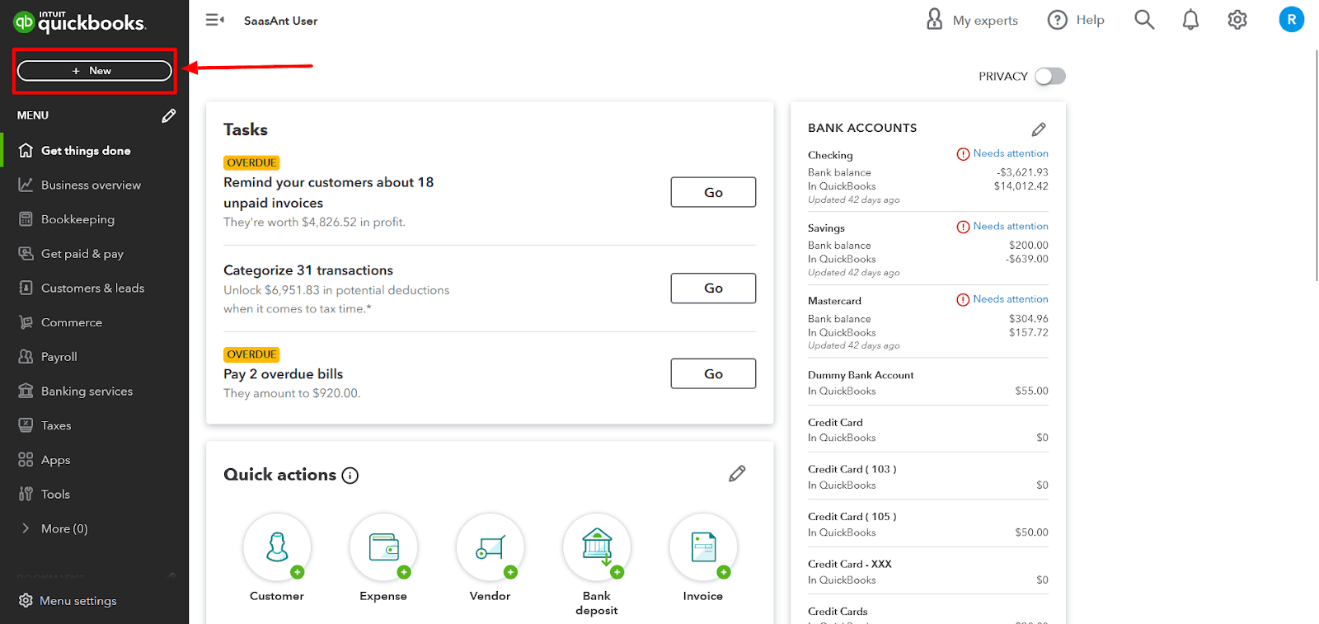Viewport: 1319px width, 624px height.
Task: Select the Savings account name
Action: click(826, 228)
